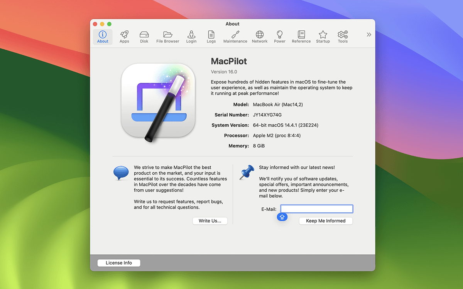This screenshot has width=463, height=289.
Task: Go to the Login section
Action: coord(191,37)
